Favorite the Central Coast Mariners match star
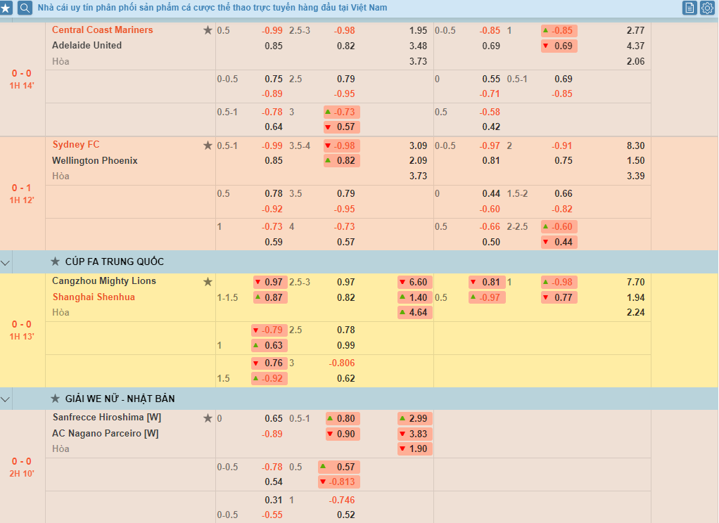Viewport: 719px width, 523px height. click(x=208, y=30)
